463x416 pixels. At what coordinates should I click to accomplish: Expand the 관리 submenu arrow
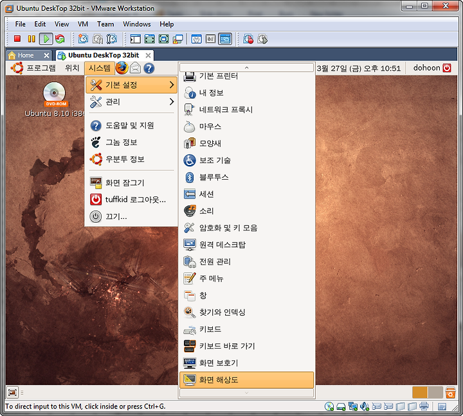pyautogui.click(x=172, y=101)
